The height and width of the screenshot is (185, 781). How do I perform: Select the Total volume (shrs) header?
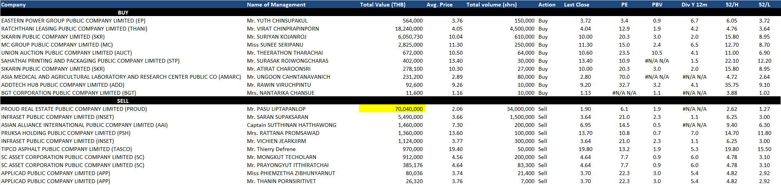(491, 5)
